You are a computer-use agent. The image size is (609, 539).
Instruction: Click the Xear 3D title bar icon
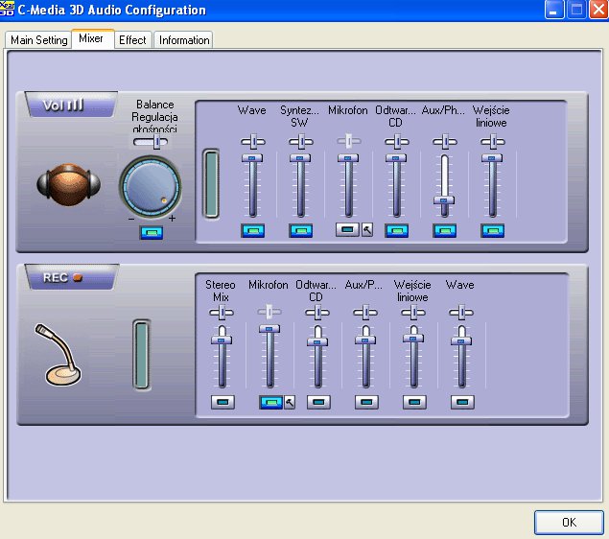pos(7,9)
